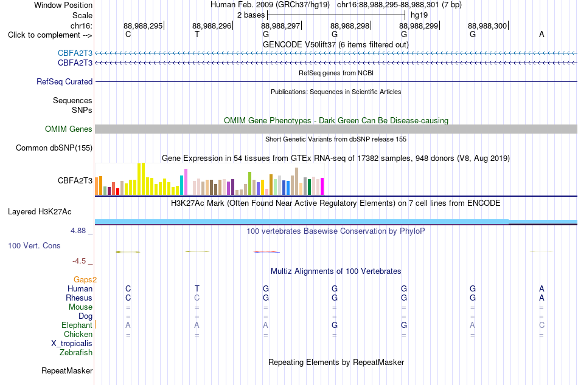Click the RepeatMasker track label
Image resolution: width=578 pixels, height=385 pixels.
67,370
